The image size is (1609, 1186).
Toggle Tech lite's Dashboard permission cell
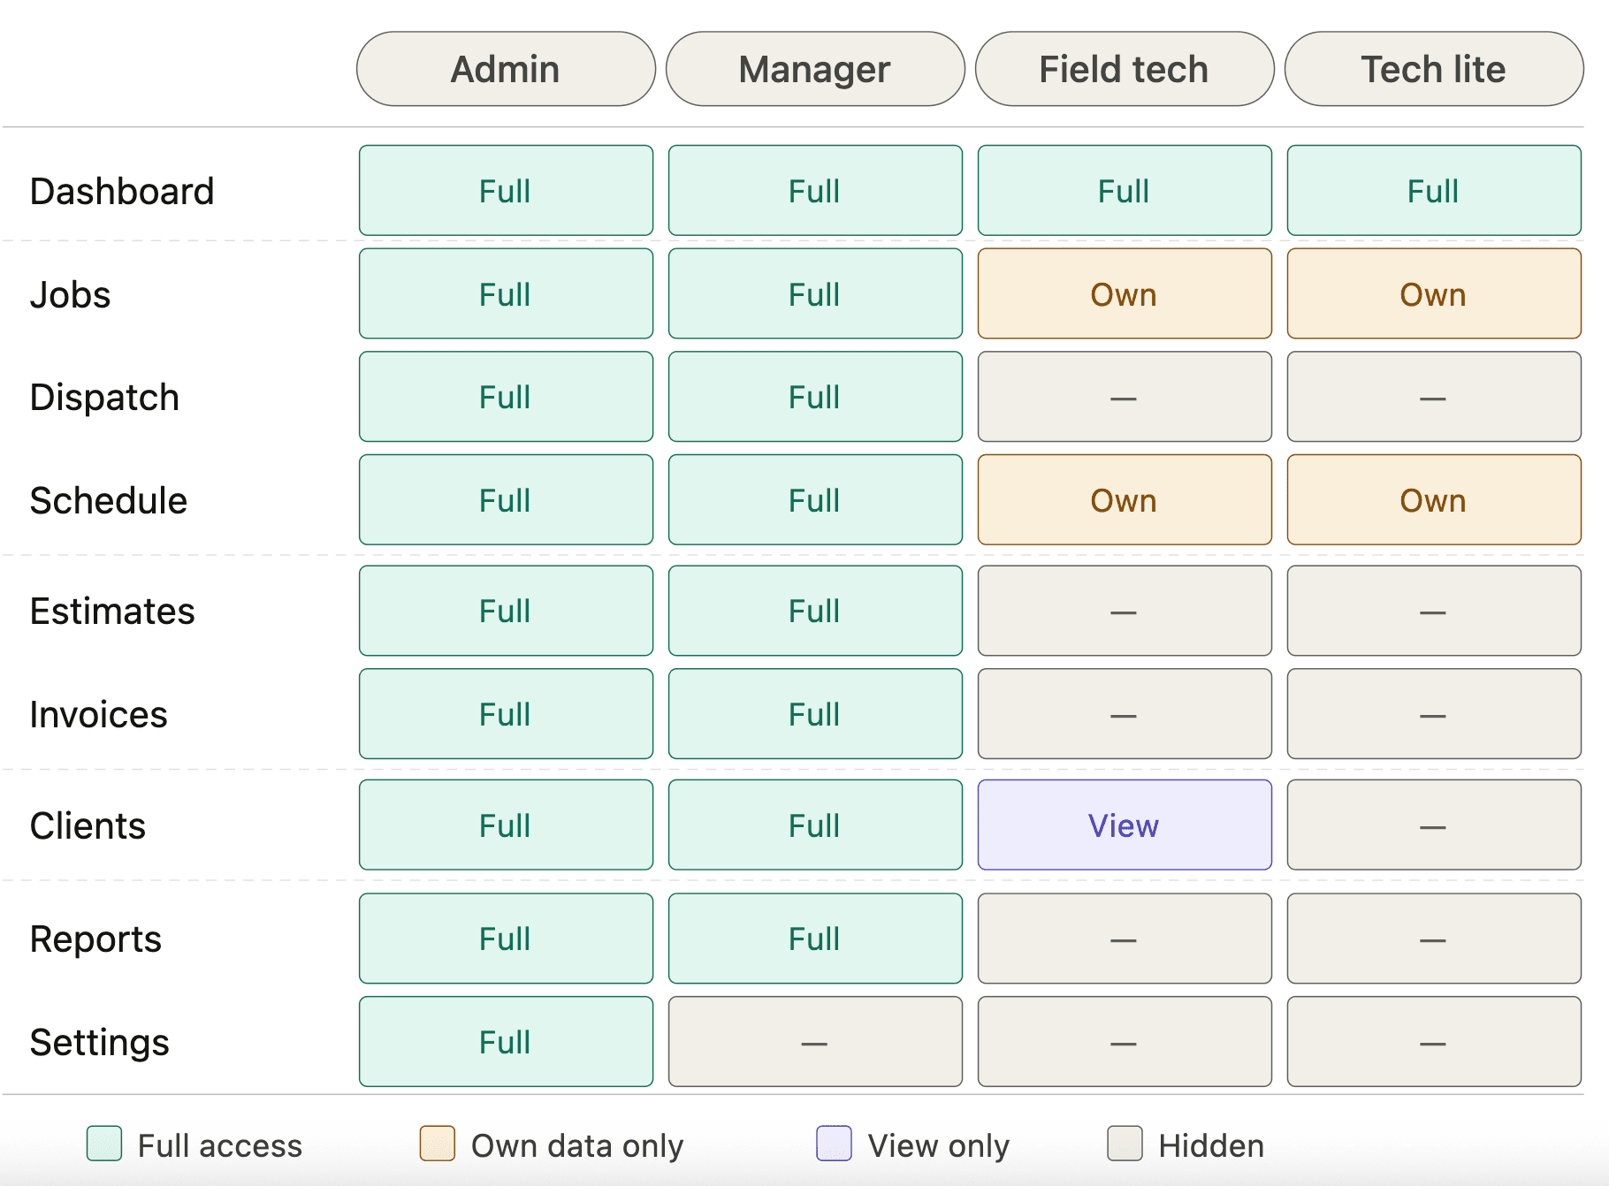pos(1433,190)
